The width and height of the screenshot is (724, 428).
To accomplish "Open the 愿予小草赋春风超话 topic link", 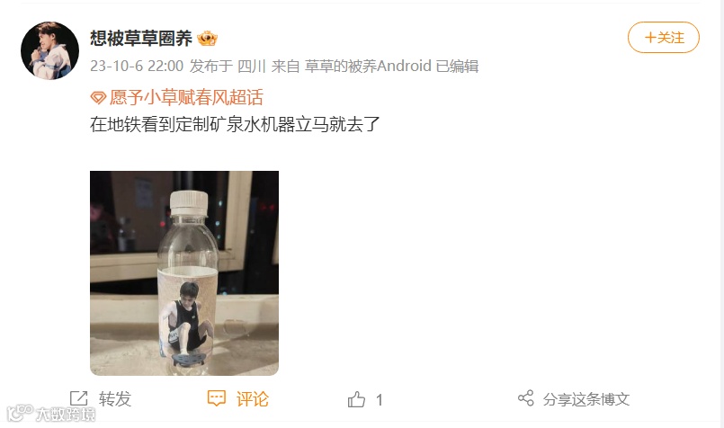I will 186,97.
